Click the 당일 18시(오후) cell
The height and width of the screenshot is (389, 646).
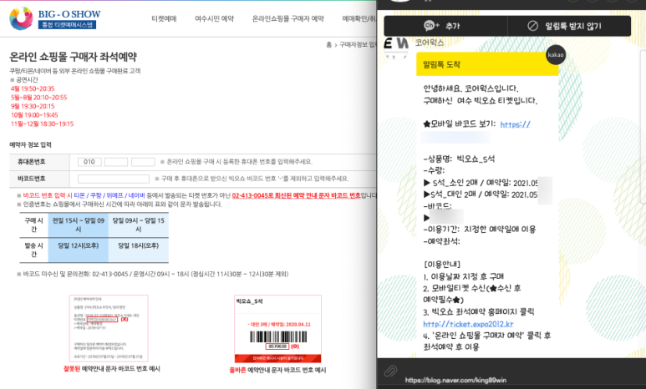click(139, 250)
